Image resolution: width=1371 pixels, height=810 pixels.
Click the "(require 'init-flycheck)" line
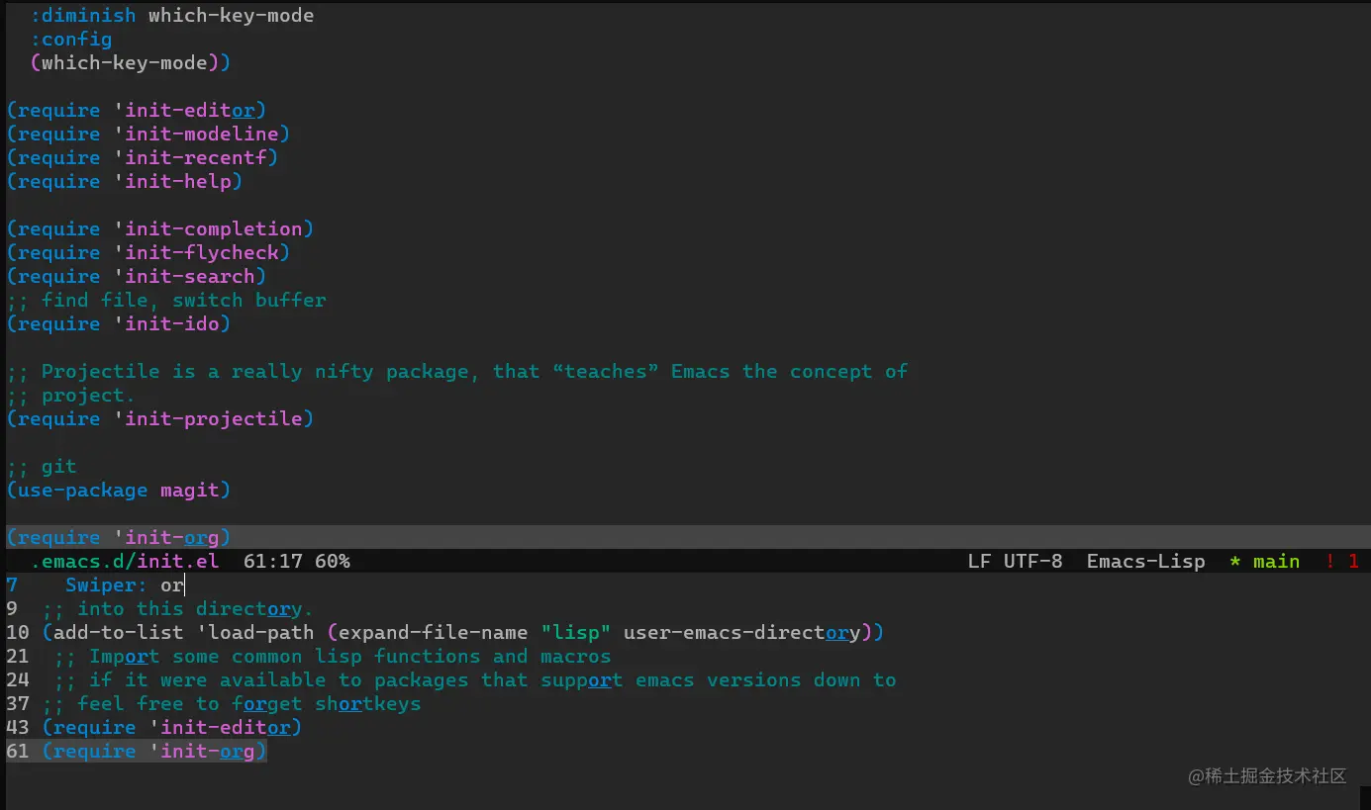[148, 252]
